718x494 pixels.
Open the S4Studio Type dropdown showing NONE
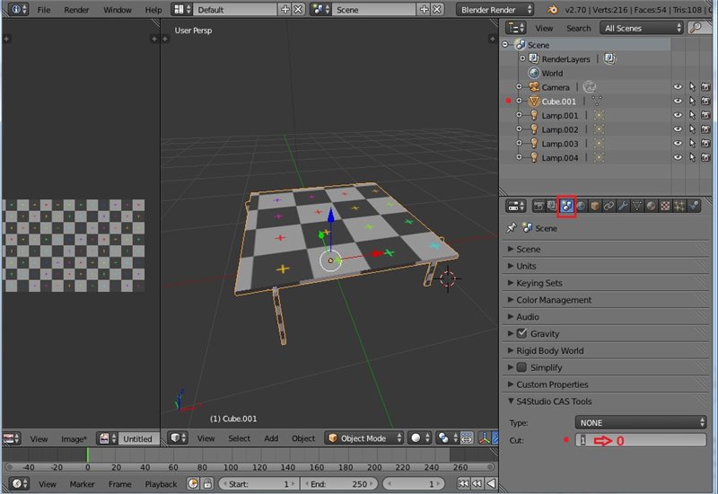click(640, 422)
